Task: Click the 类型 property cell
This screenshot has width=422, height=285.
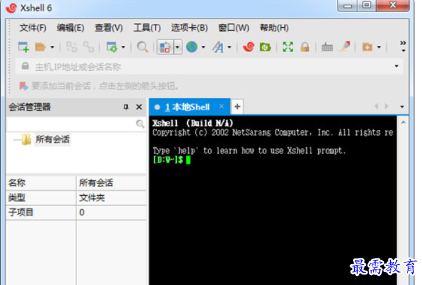Action: [x=41, y=198]
